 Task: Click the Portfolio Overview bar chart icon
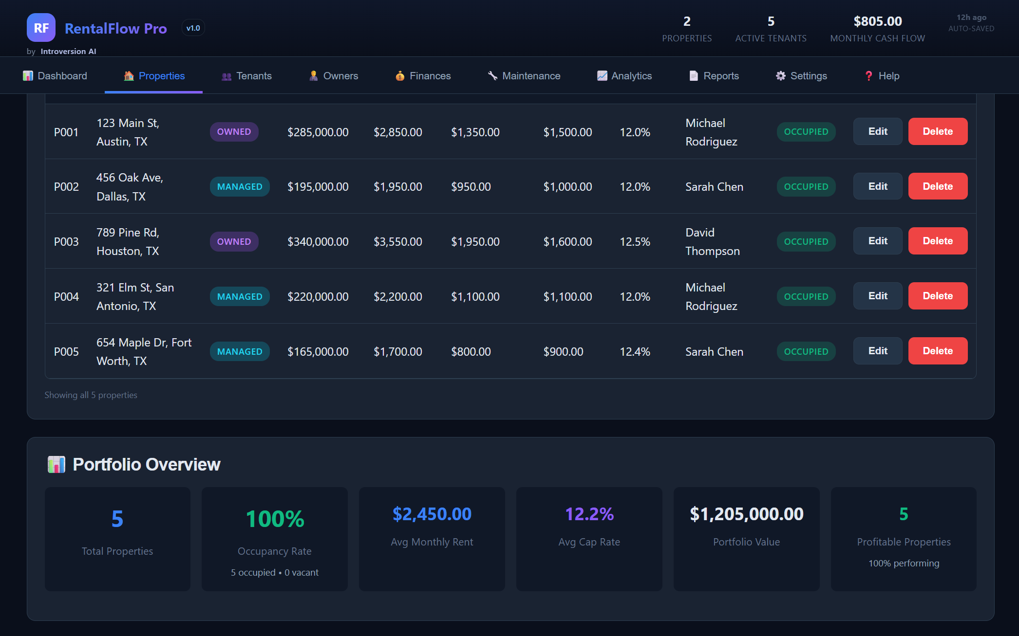coord(56,464)
